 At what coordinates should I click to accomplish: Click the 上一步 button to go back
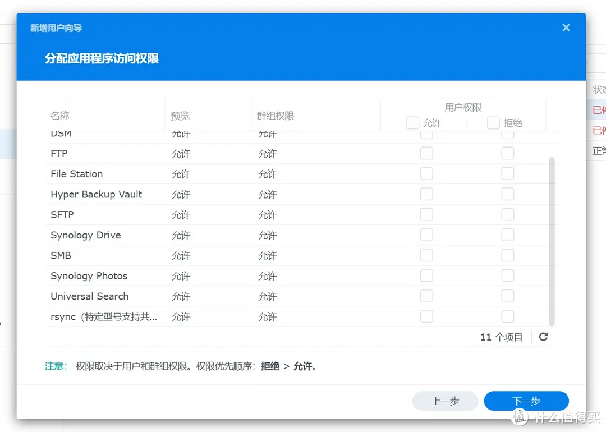pos(445,401)
